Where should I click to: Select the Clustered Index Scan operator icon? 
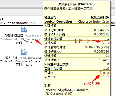tap(24, 30)
